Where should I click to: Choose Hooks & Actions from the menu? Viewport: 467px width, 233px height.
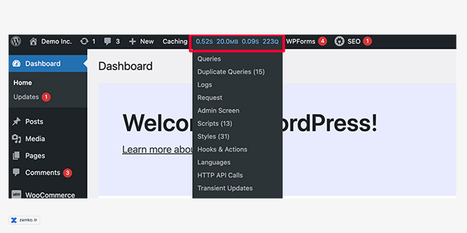pos(222,150)
